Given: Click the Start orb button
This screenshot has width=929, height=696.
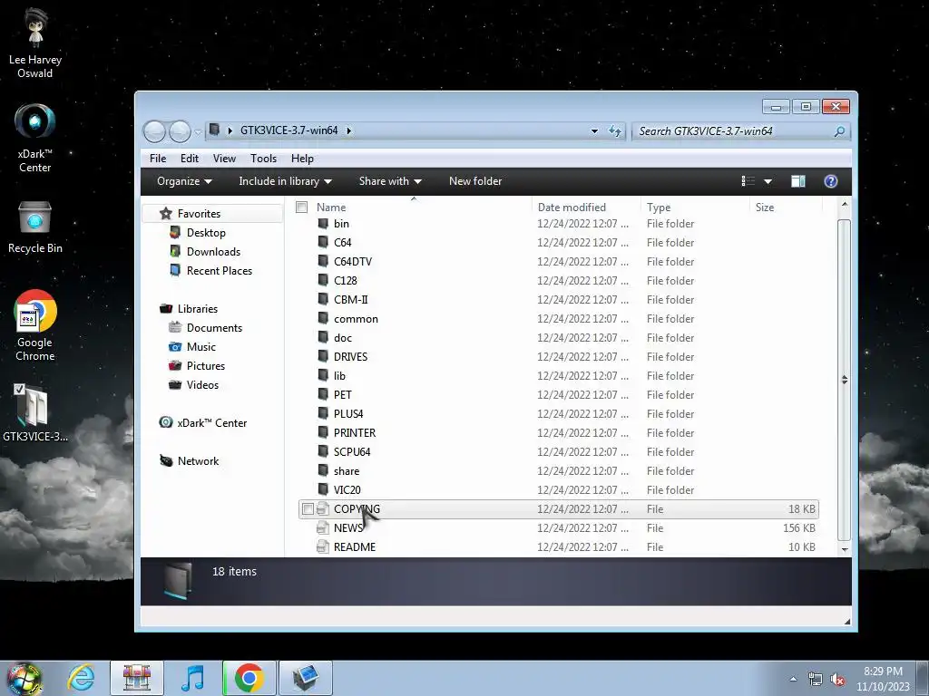Looking at the screenshot, I should [24, 678].
